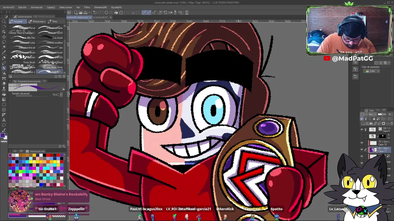This screenshot has height=221, width=394.
Task: Click the Redo arrow in command bar
Action: point(100,13)
